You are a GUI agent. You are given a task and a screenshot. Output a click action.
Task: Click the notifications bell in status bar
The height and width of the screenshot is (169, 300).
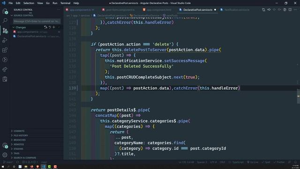click(295, 162)
